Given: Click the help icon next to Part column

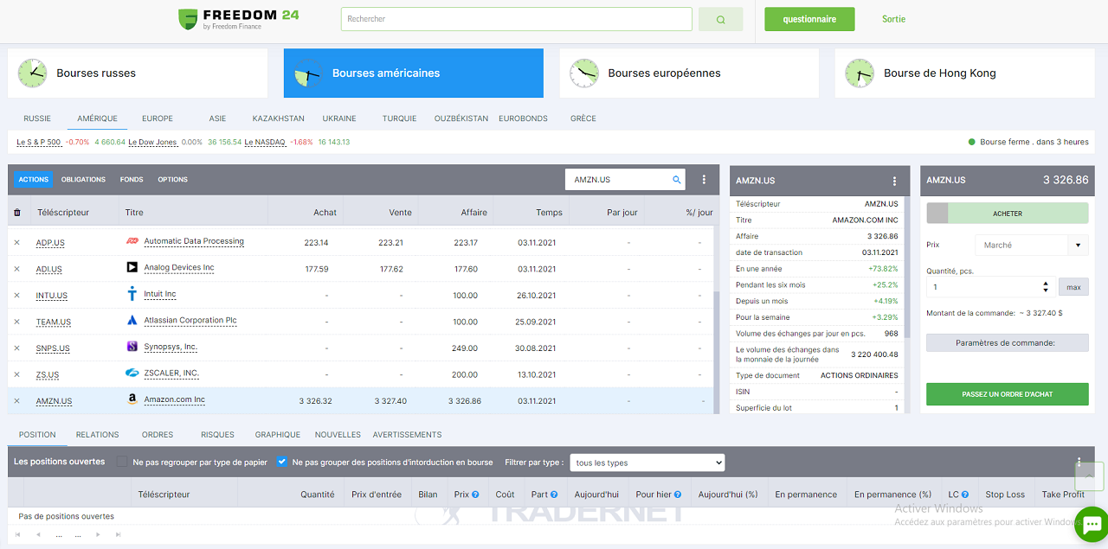Looking at the screenshot, I should [553, 495].
